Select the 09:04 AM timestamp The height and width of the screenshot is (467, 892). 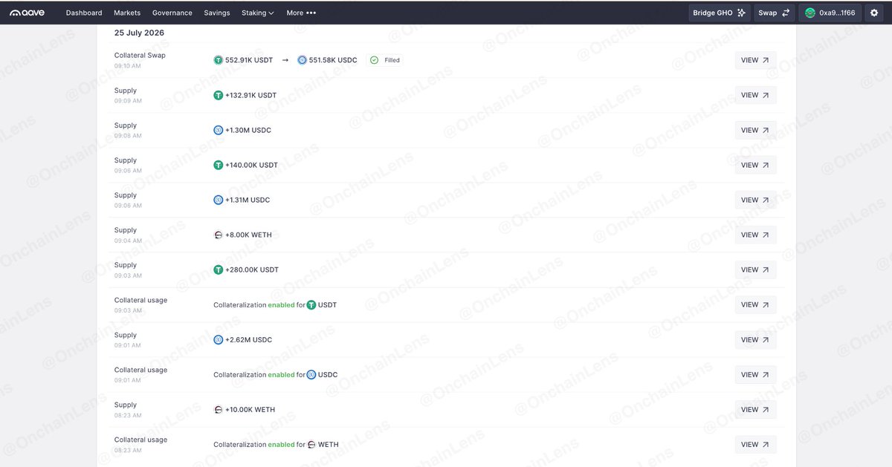[x=127, y=241]
